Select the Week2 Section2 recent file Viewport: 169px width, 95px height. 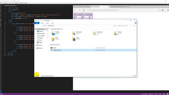(x=93, y=50)
